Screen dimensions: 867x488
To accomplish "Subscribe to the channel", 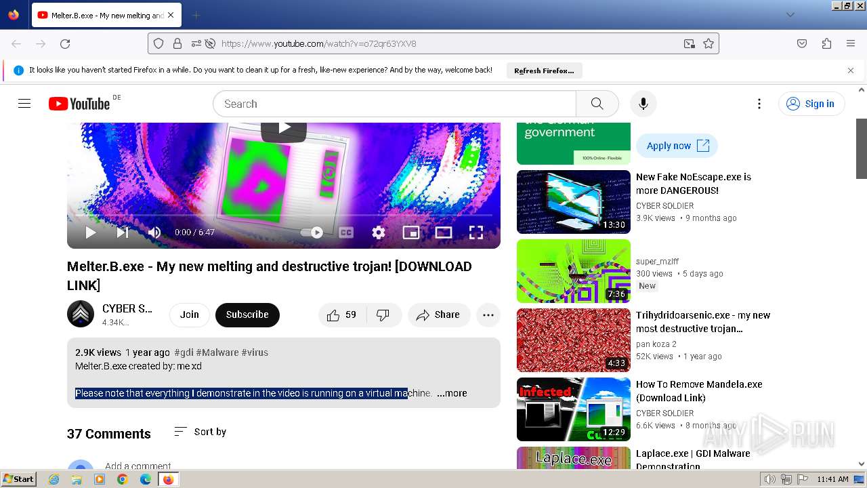I will click(247, 314).
